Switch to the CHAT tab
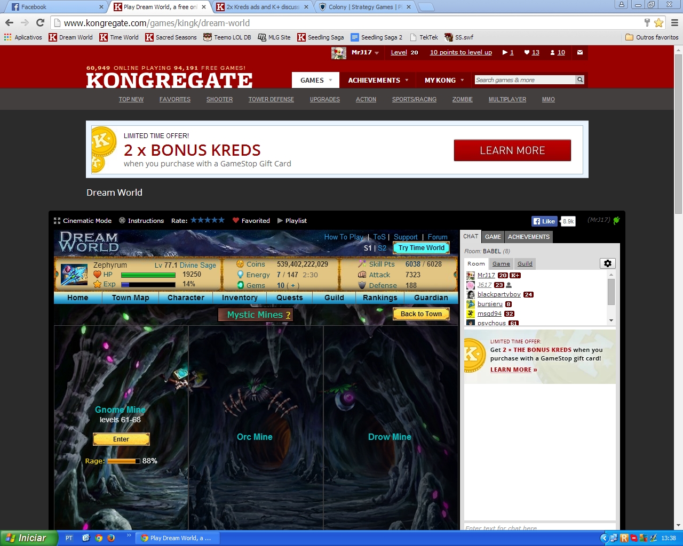Viewport: 683px width, 546px height. coord(471,236)
